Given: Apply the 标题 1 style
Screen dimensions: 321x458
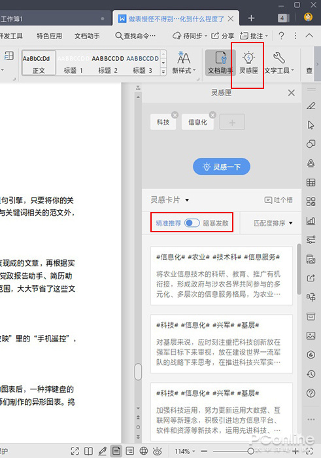Looking at the screenshot, I should (x=73, y=63).
